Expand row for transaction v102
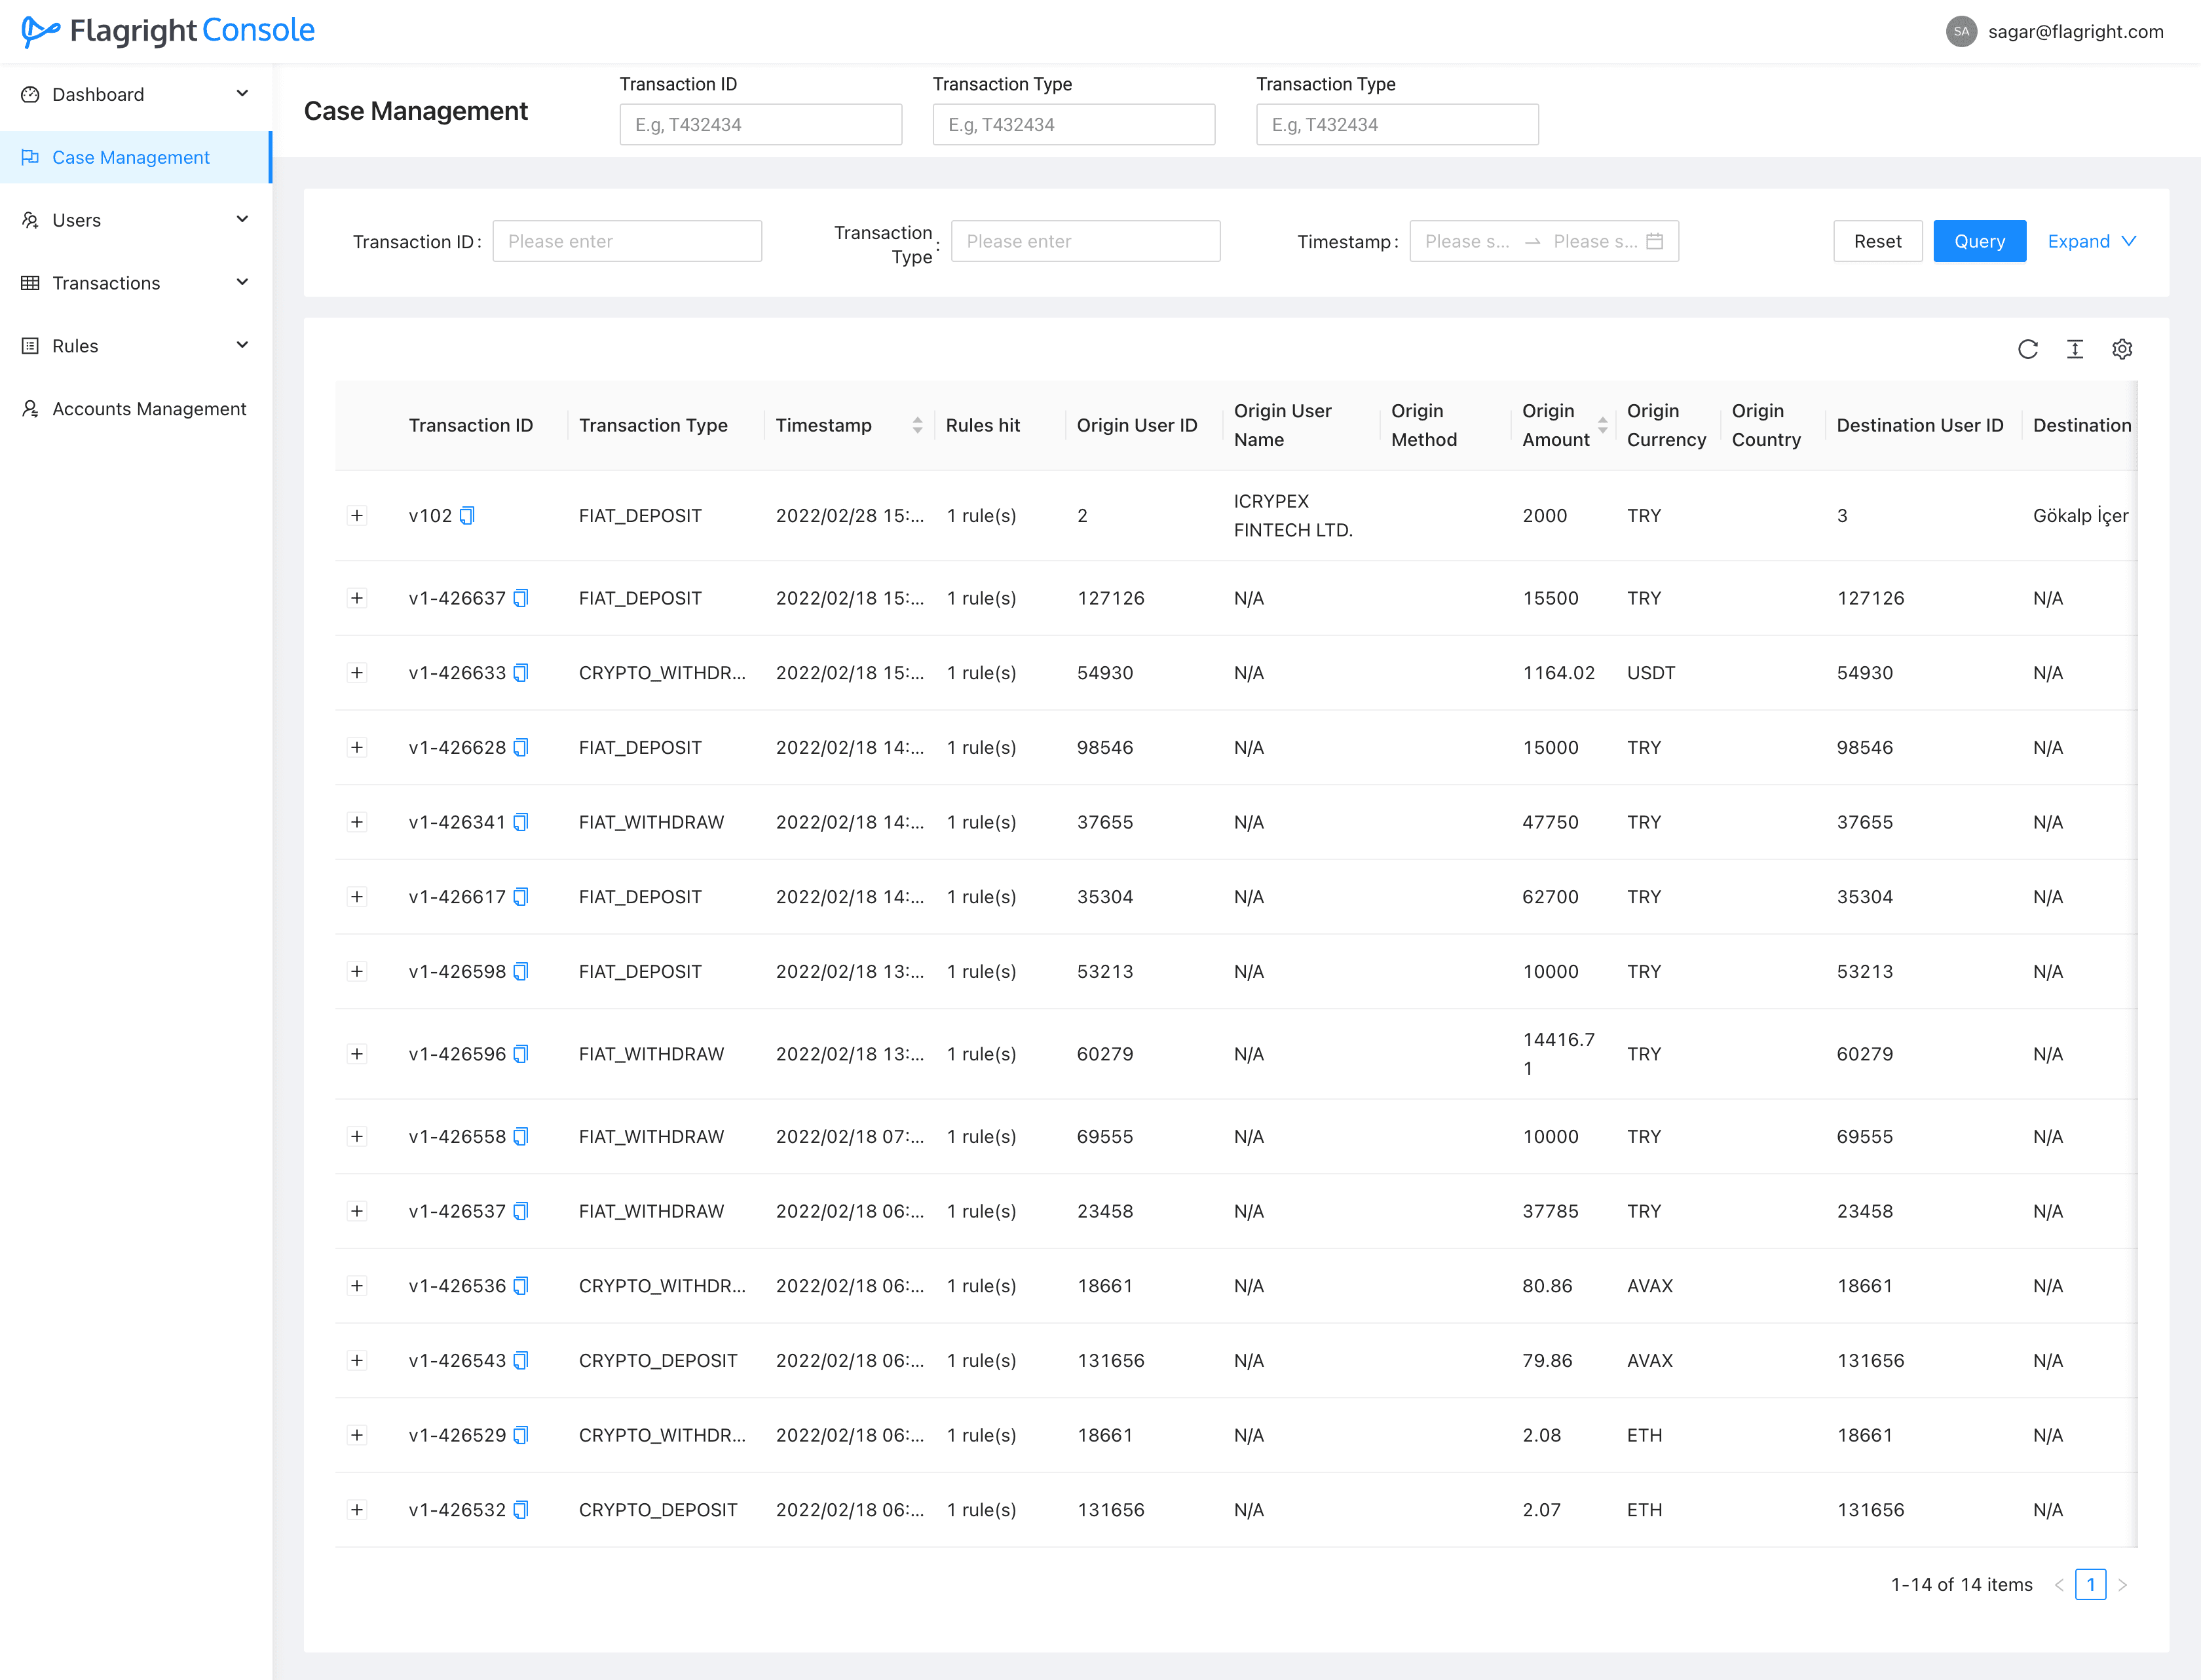 tap(357, 516)
